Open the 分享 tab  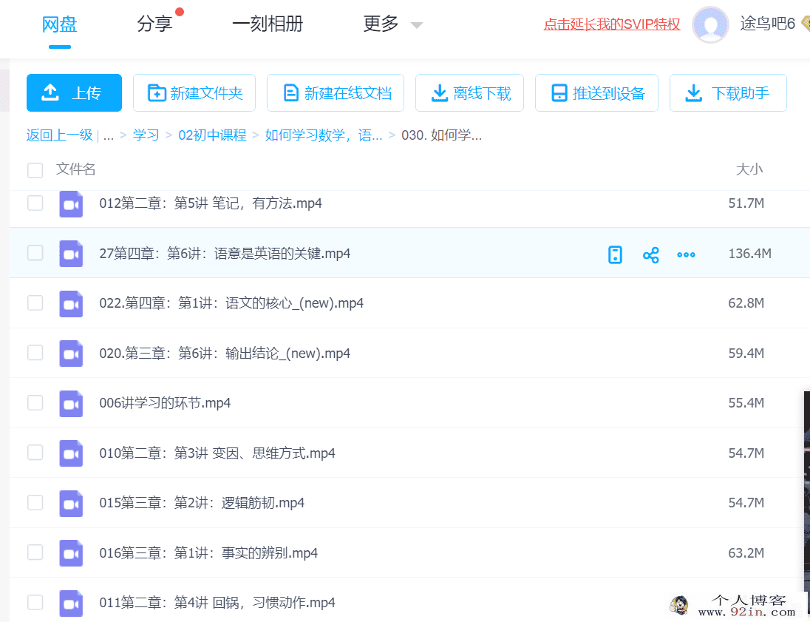[154, 24]
